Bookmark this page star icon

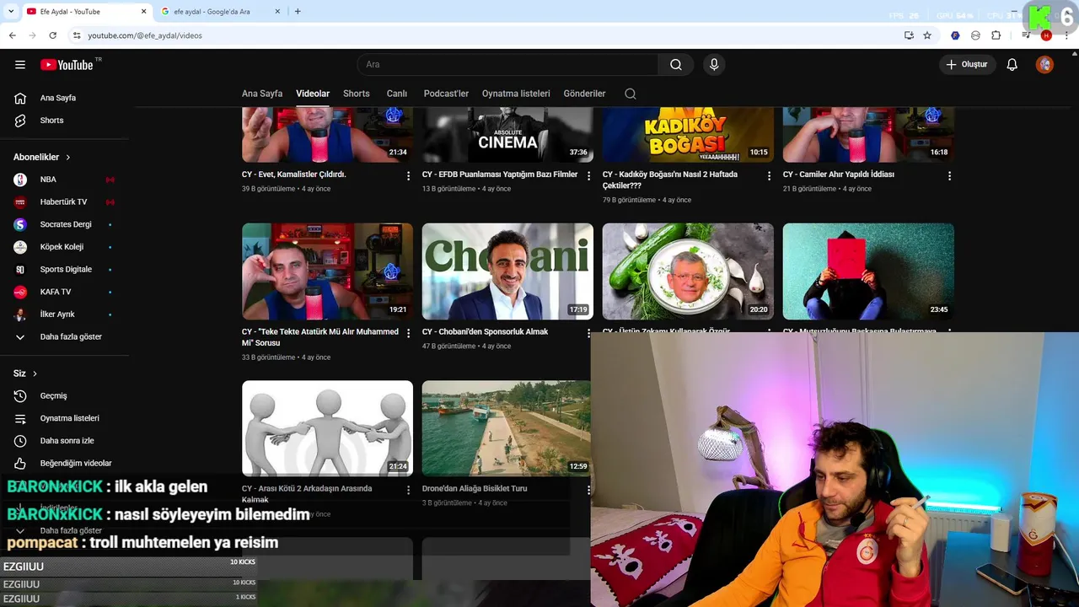point(927,35)
